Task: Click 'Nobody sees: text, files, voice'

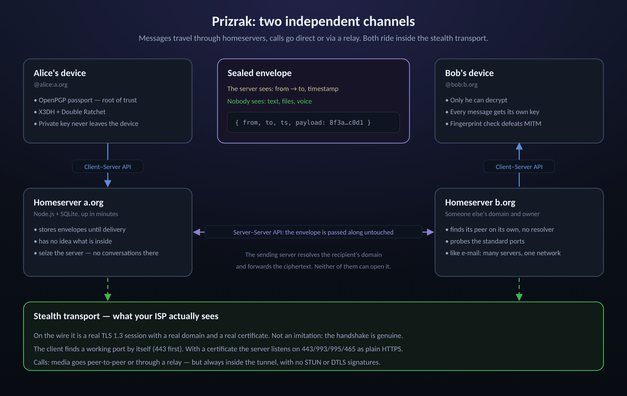Action: 269,101
